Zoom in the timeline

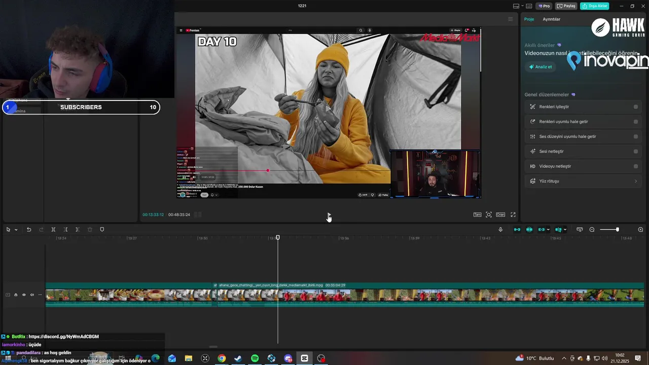pyautogui.click(x=640, y=230)
